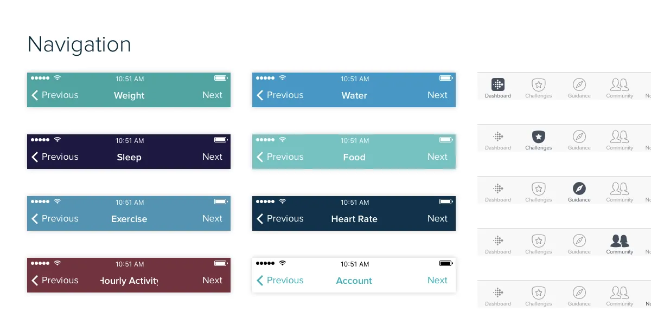Click Next in the Water navigation bar
This screenshot has width=651, height=325.
[437, 95]
